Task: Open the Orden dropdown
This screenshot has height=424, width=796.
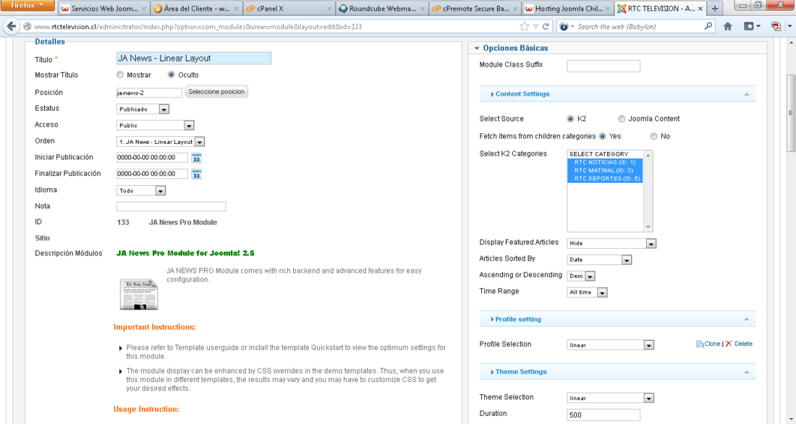Action: click(161, 142)
